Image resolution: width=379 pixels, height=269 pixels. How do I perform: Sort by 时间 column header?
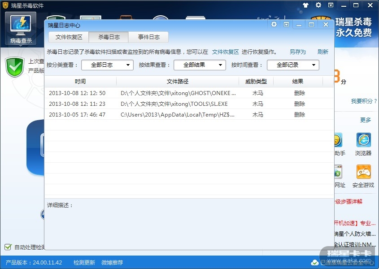(80, 82)
